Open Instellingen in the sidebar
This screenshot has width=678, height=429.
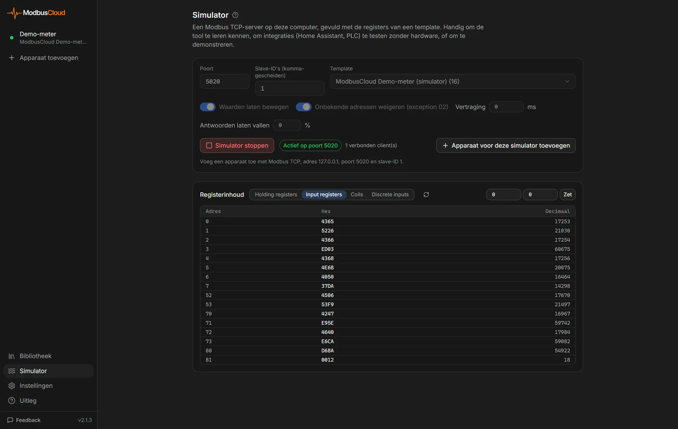click(x=48, y=386)
